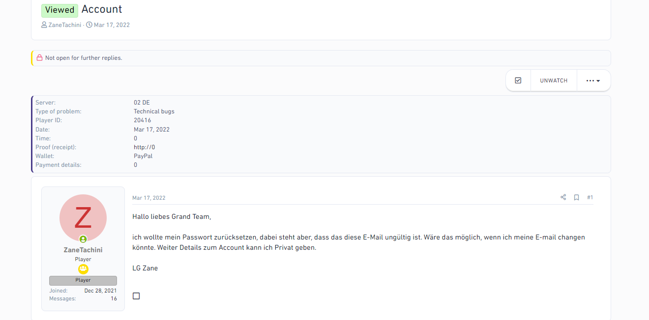The height and width of the screenshot is (320, 649).
Task: Click the Z avatar image
Action: point(83,218)
